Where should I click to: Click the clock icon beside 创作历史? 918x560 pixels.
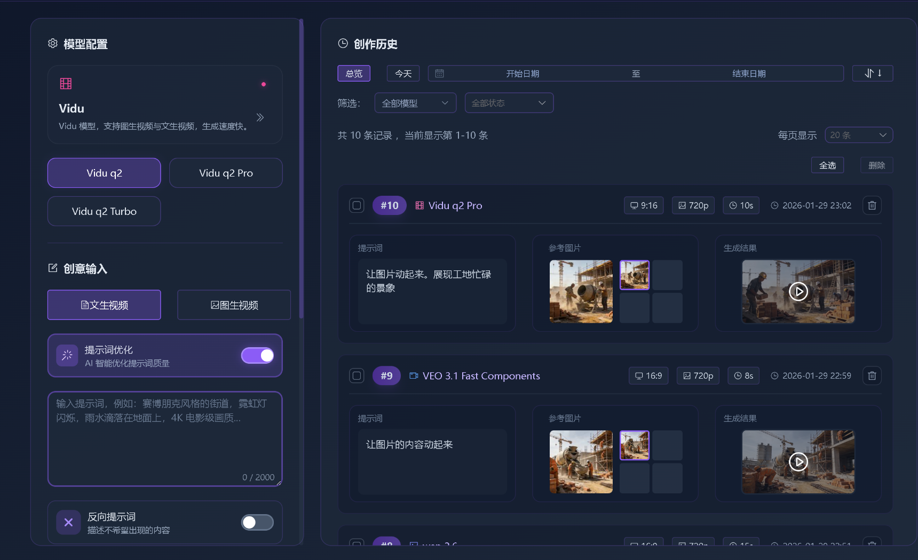(342, 43)
